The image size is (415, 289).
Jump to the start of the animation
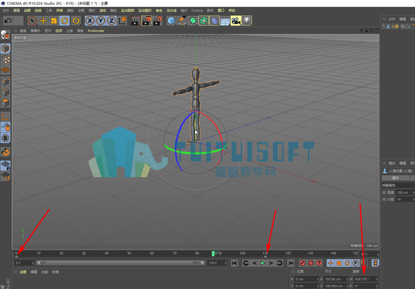[235, 263]
